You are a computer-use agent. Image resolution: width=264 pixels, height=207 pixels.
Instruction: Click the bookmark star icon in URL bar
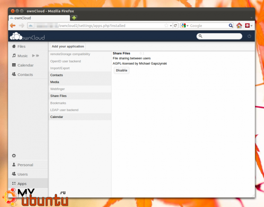click(166, 25)
